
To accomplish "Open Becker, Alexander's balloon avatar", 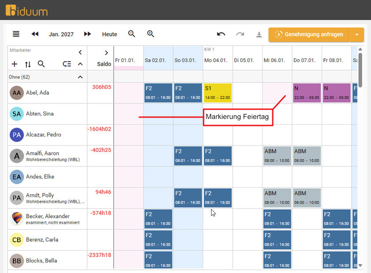I will pyautogui.click(x=17, y=219).
